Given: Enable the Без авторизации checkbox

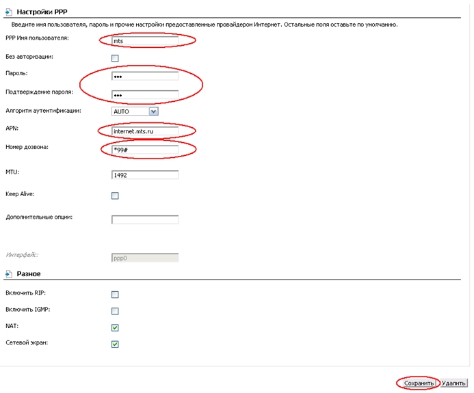Looking at the screenshot, I should [x=115, y=58].
